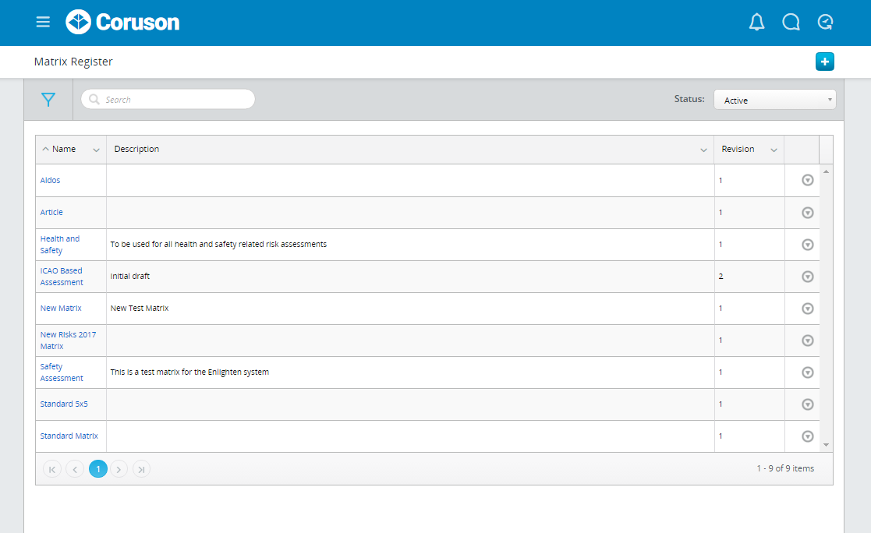The height and width of the screenshot is (533, 871).
Task: Click the table scrollbar down arrow
Action: [x=826, y=445]
